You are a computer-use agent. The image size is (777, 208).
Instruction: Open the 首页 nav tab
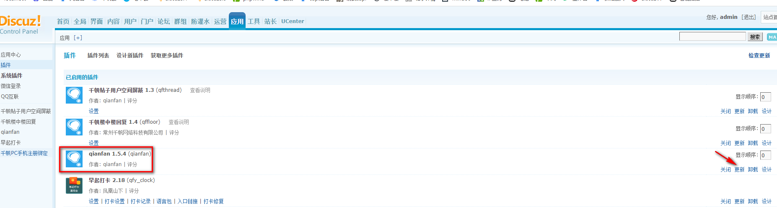(x=63, y=21)
